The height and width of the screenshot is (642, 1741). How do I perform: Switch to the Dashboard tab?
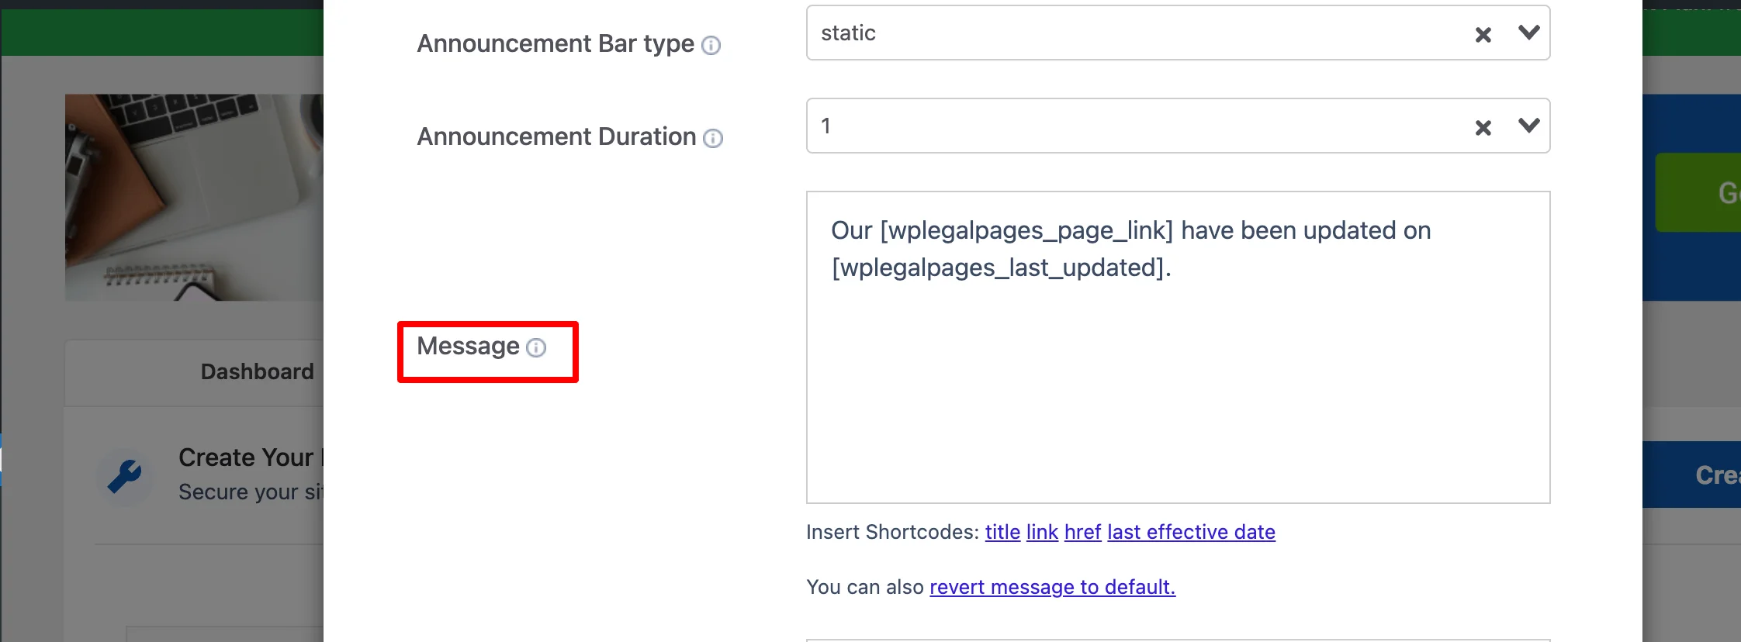pyautogui.click(x=257, y=372)
